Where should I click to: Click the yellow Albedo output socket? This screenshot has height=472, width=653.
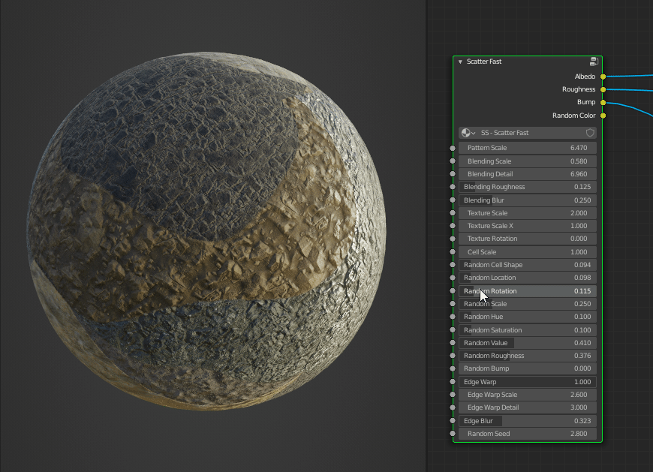[x=603, y=76]
